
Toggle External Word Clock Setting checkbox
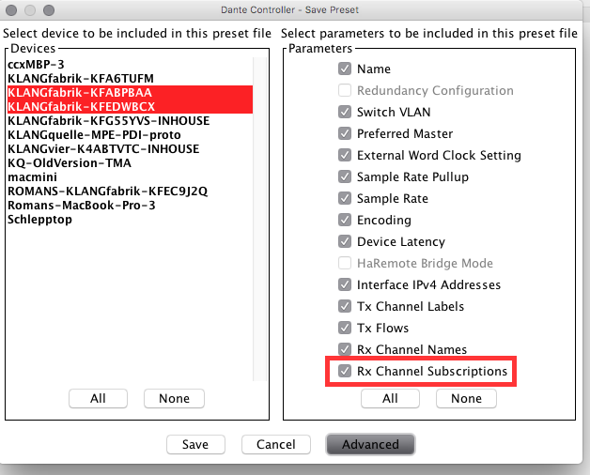pos(345,155)
